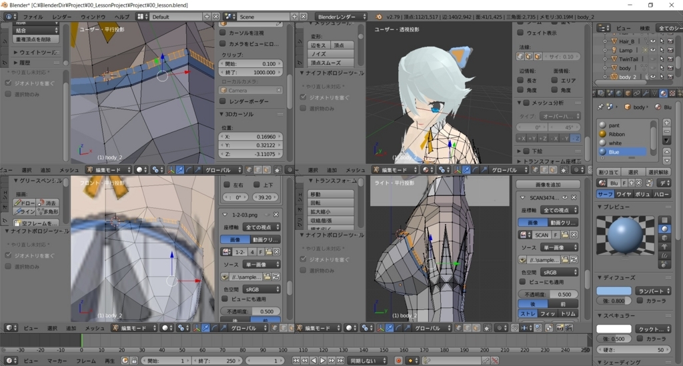Select sphere preview shape icon
The width and height of the screenshot is (683, 366).
(x=664, y=229)
